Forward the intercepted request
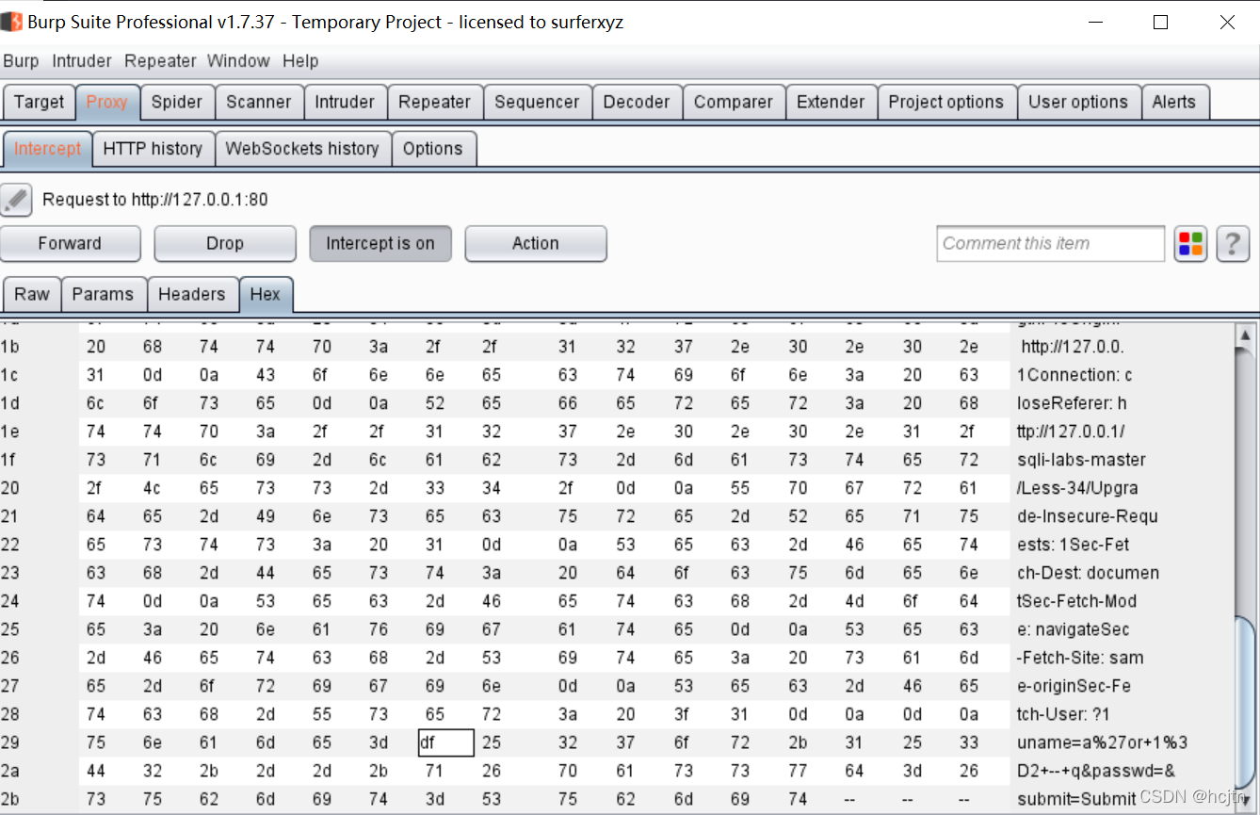 (x=71, y=243)
